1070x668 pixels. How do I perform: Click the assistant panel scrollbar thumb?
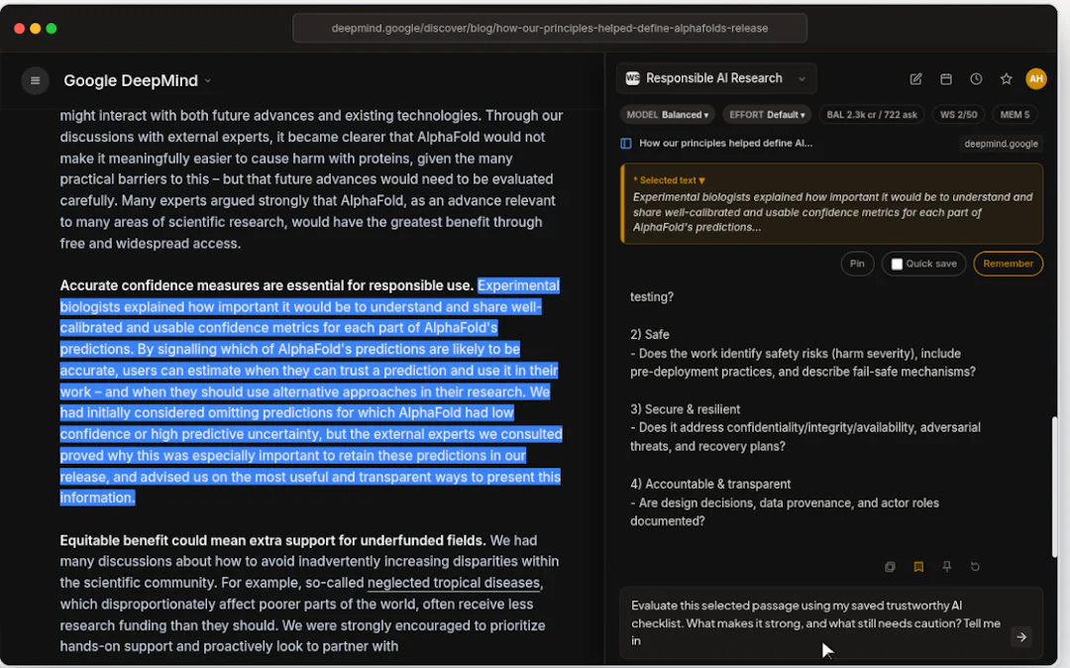tap(1054, 488)
